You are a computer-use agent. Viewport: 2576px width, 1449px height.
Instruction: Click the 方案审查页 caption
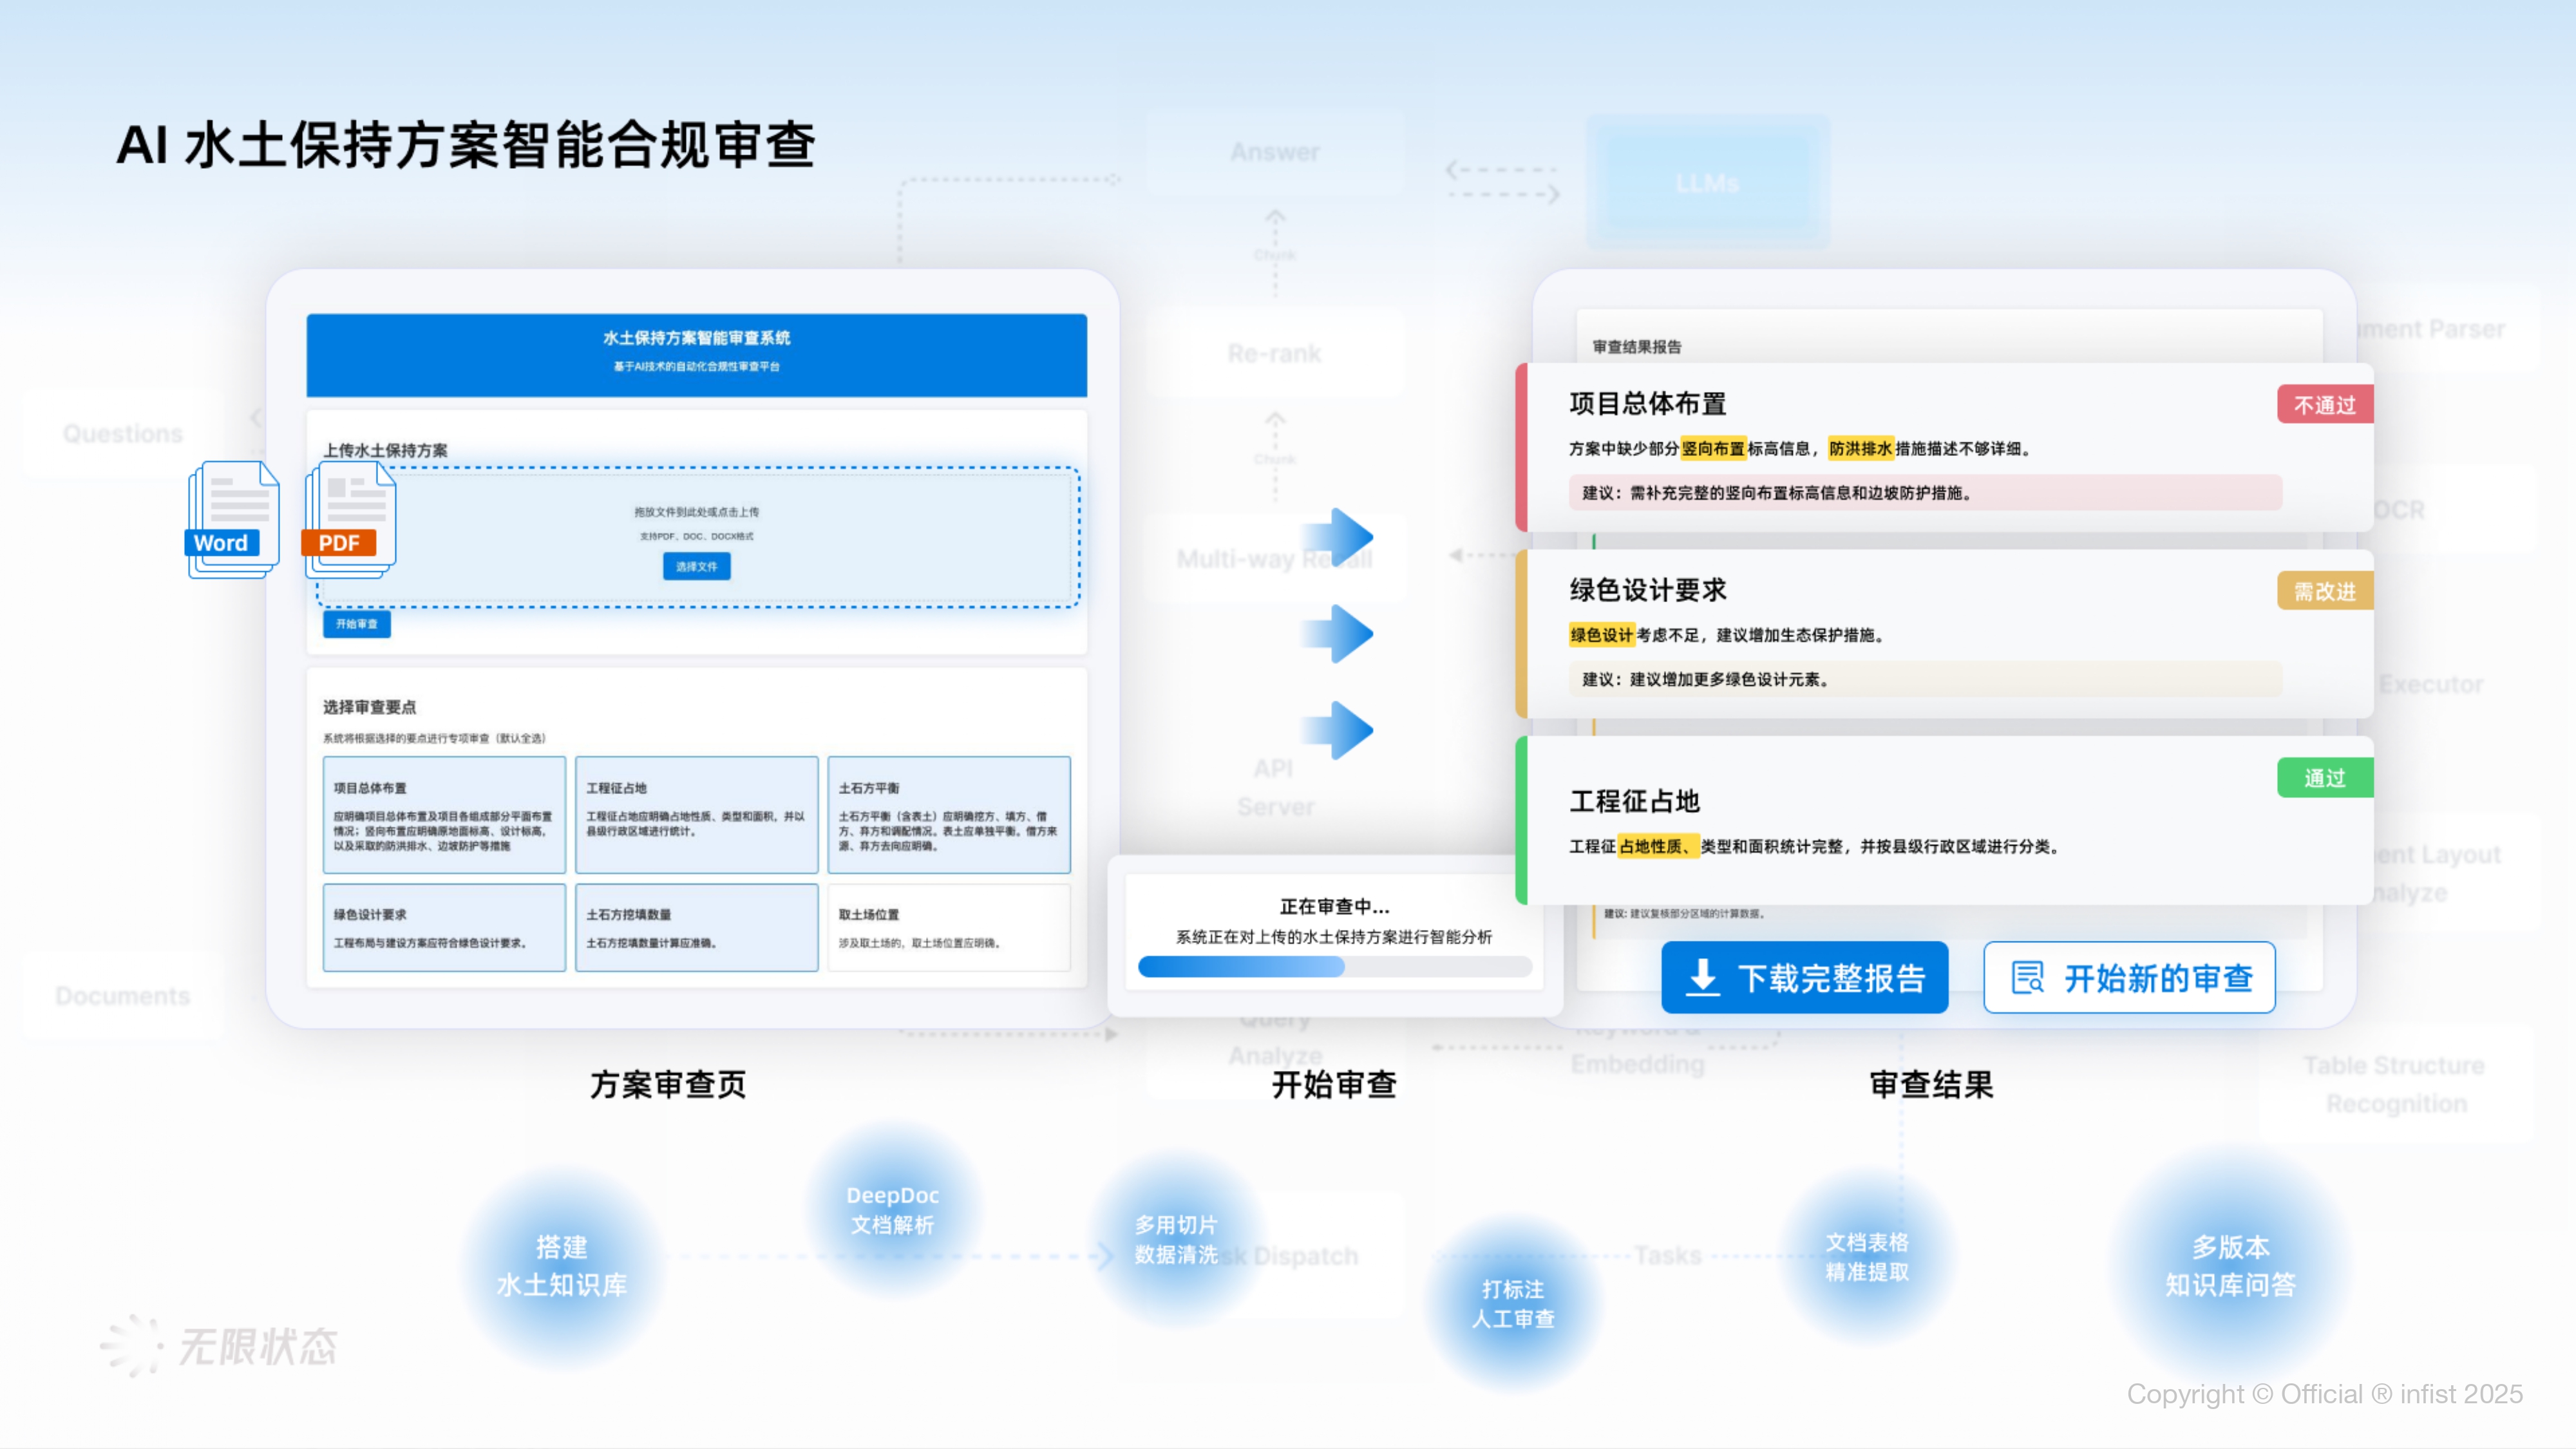(x=667, y=1084)
